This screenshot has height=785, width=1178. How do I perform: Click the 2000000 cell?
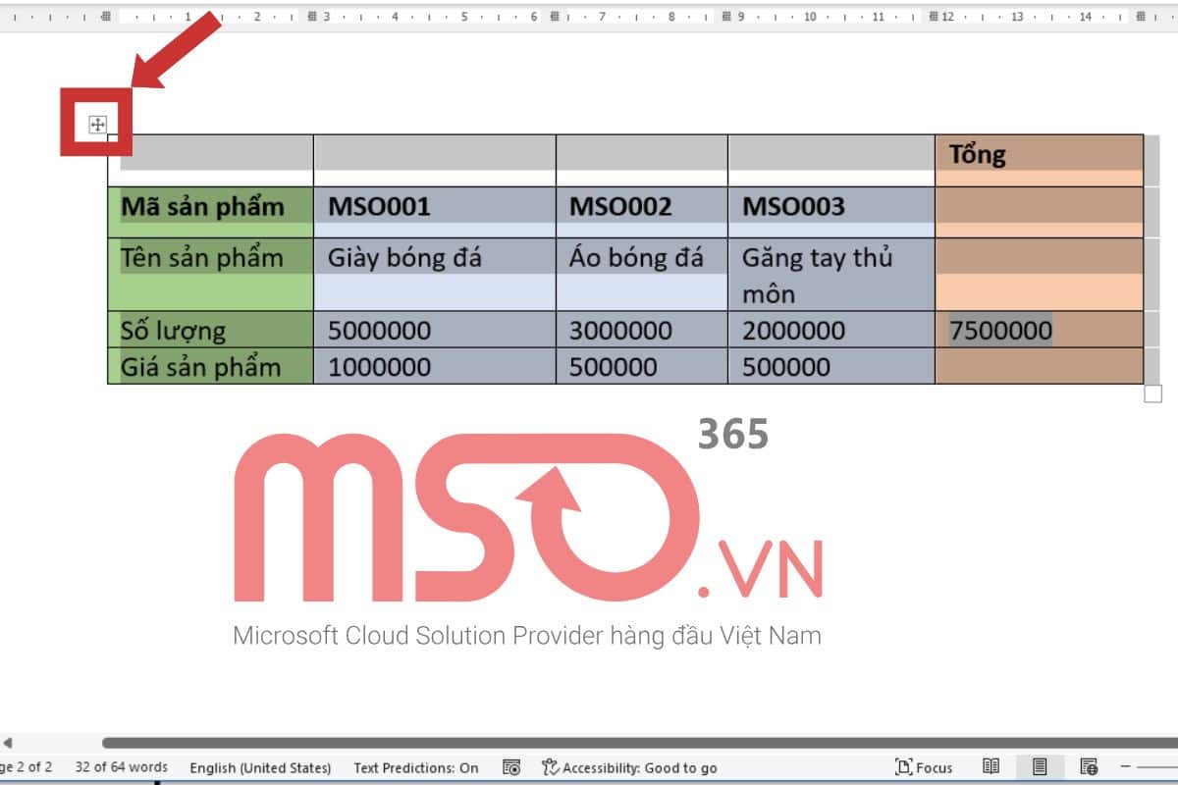click(831, 330)
